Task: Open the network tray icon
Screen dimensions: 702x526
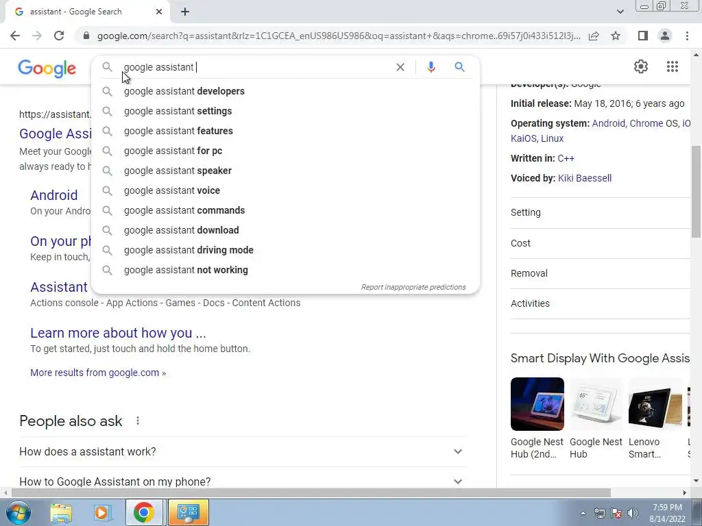Action: point(599,513)
